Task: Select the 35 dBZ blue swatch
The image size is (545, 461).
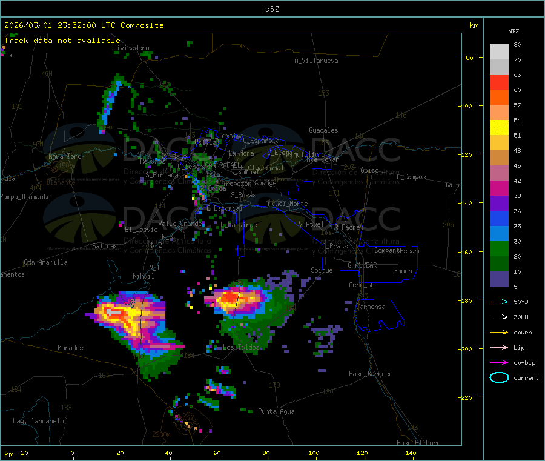Action: point(499,218)
